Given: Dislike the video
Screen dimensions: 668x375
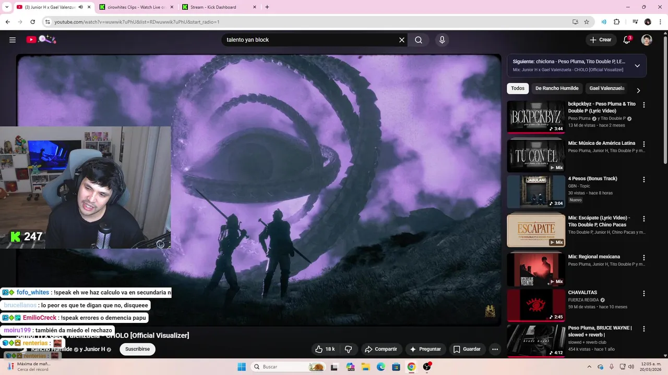Looking at the screenshot, I should click(349, 349).
